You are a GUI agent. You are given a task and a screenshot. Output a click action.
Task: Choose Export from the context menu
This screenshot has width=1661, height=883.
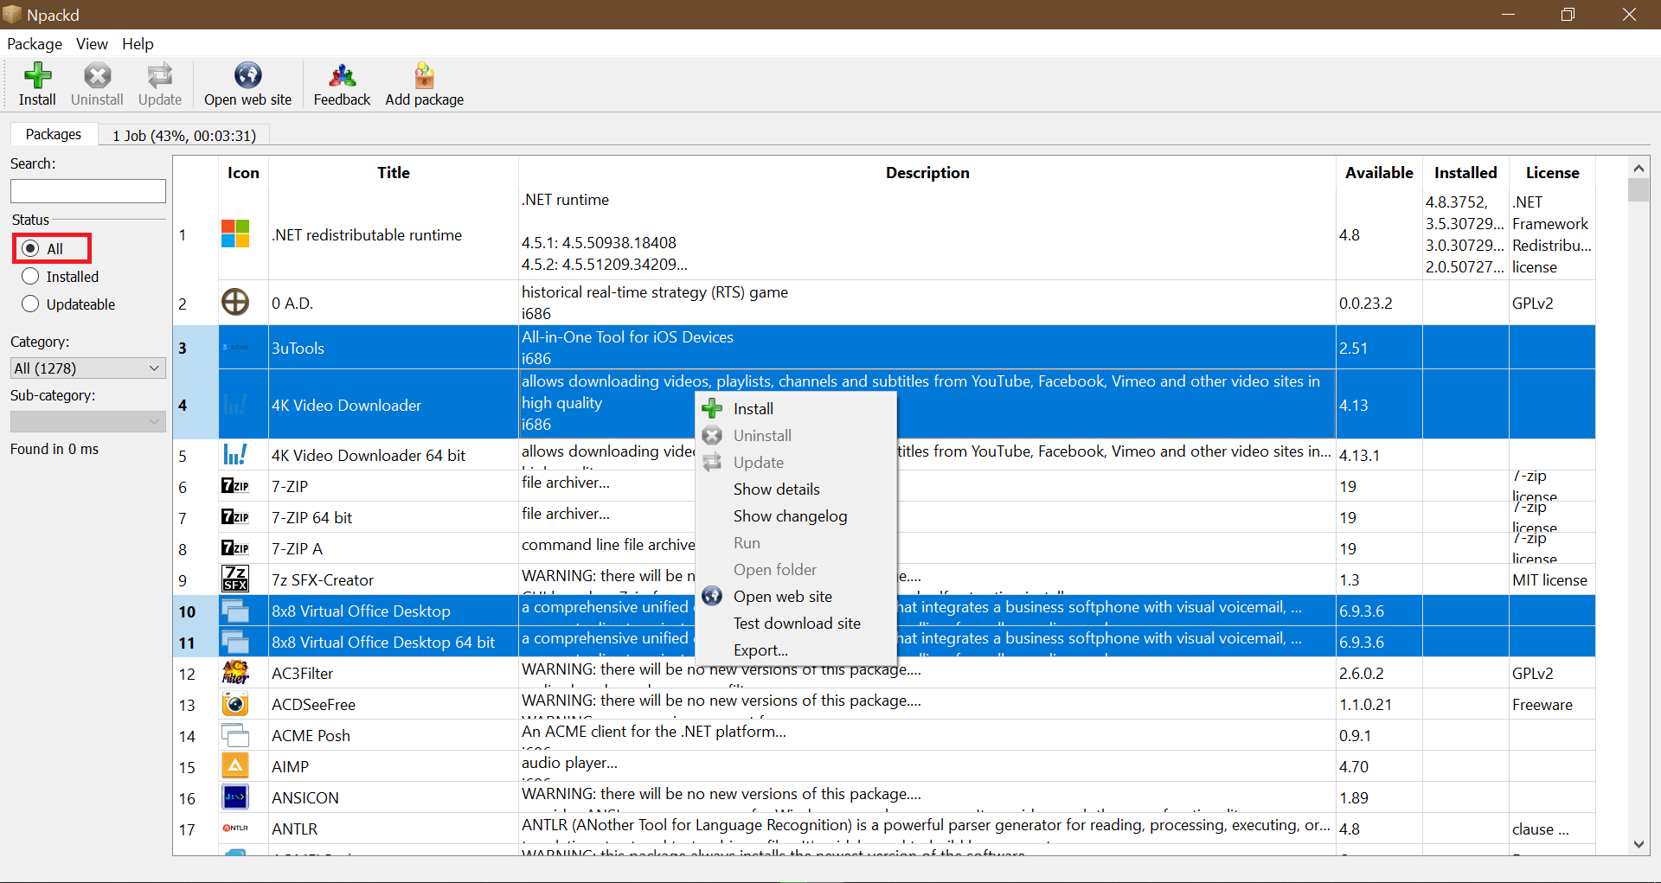(x=759, y=649)
